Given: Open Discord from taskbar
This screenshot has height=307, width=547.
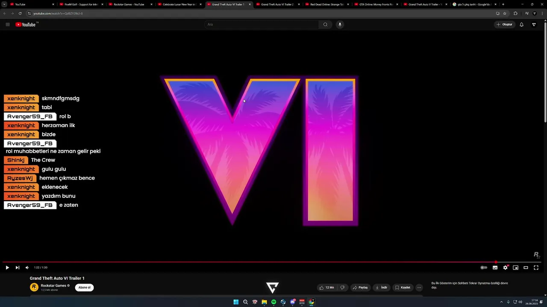Looking at the screenshot, I should [292, 302].
